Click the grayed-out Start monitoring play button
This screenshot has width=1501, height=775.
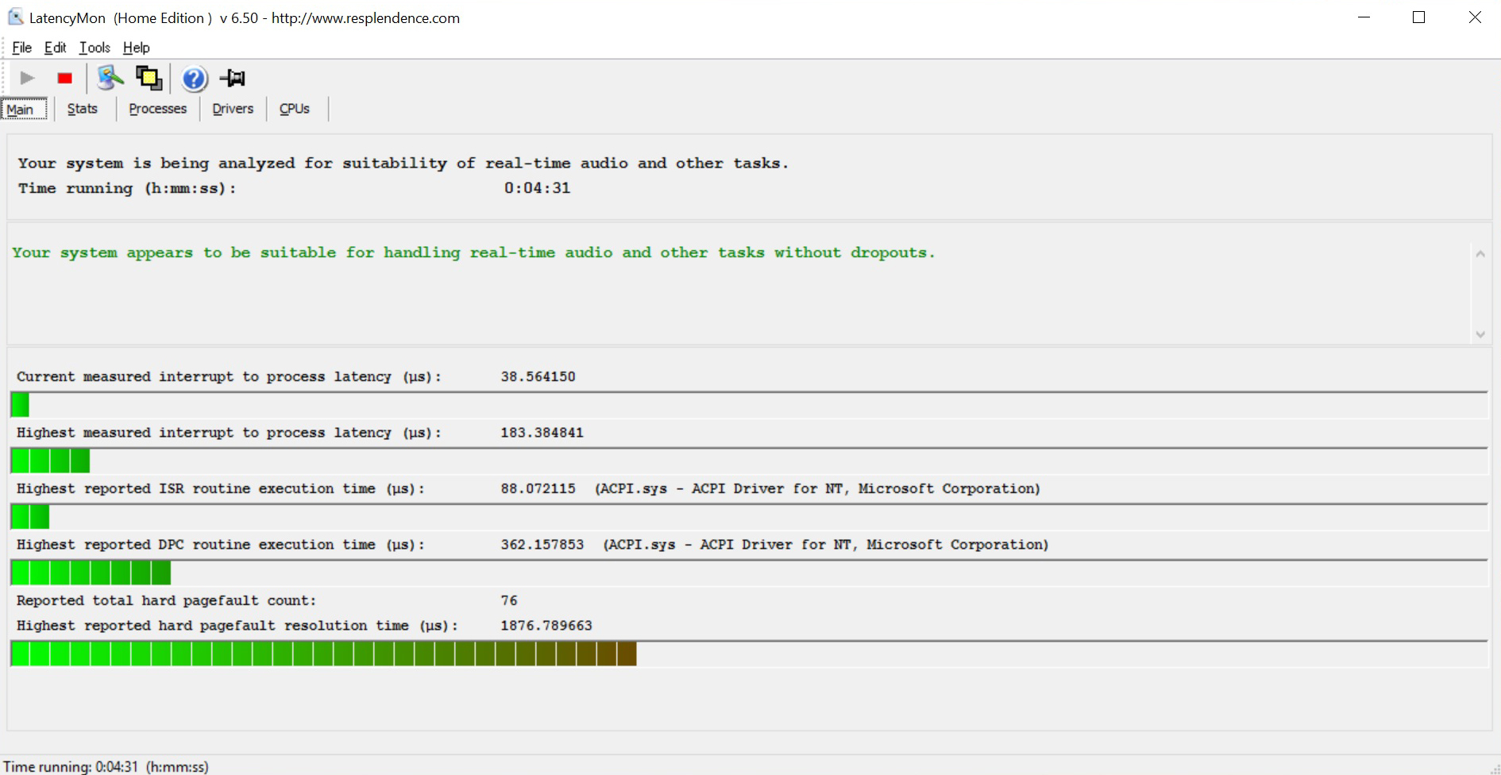click(x=27, y=78)
